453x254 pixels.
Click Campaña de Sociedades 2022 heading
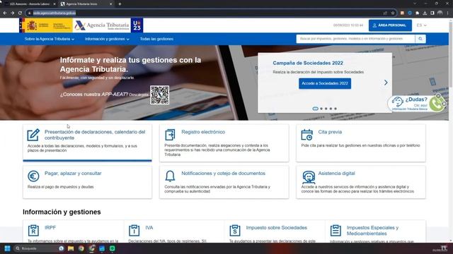click(308, 63)
